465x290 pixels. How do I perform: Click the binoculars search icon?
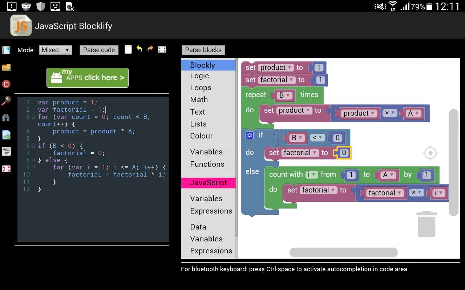(x=6, y=117)
